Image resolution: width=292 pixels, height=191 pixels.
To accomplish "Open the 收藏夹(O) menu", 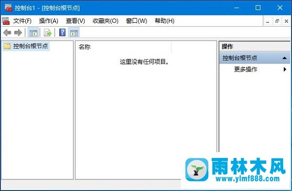I will click(x=106, y=21).
